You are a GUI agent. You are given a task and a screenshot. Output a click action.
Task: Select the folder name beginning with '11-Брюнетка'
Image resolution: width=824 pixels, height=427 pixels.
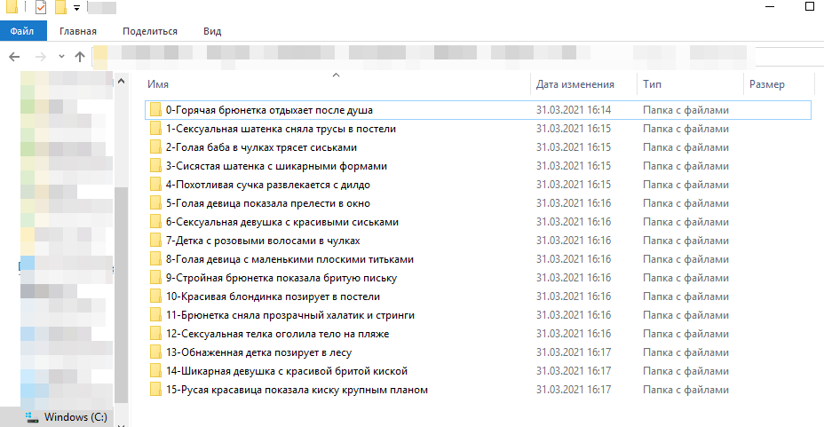290,315
